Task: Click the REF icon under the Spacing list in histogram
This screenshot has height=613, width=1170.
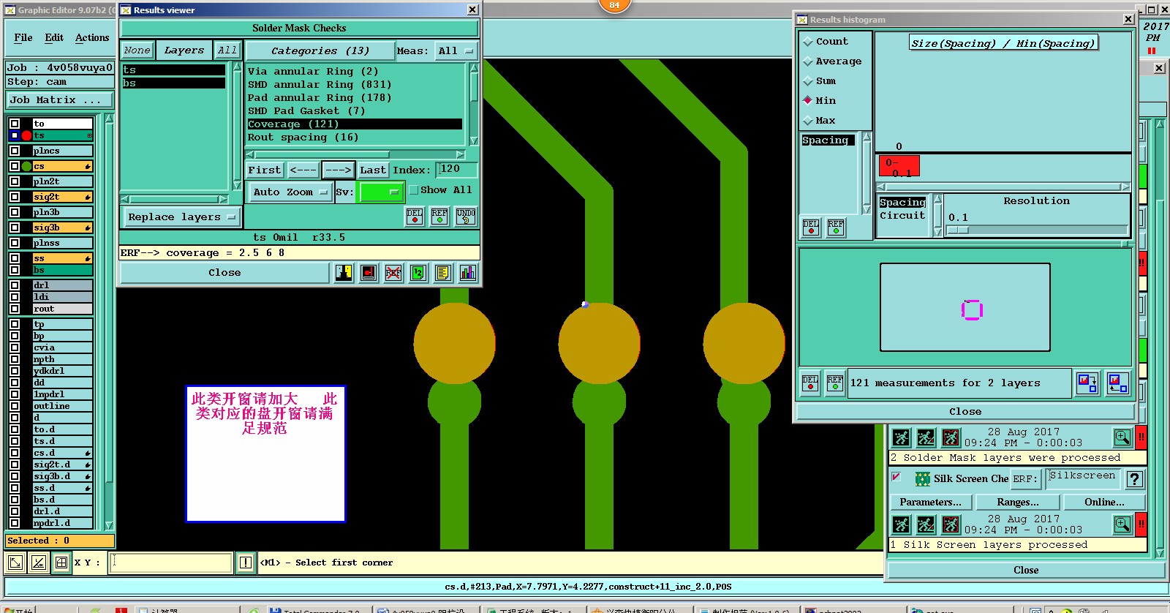Action: pos(836,227)
